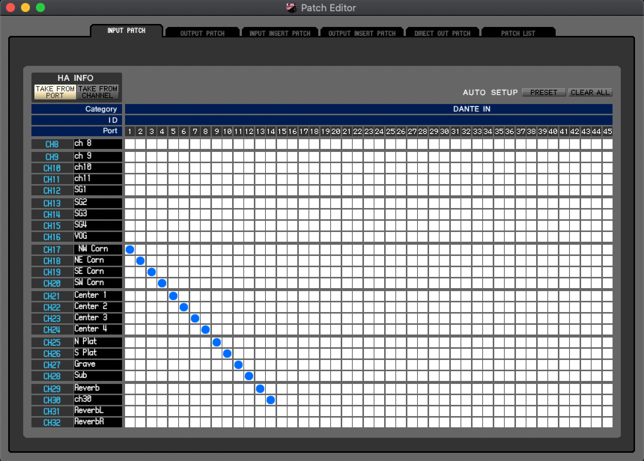Patch CH8 to Dante port 1

point(130,144)
